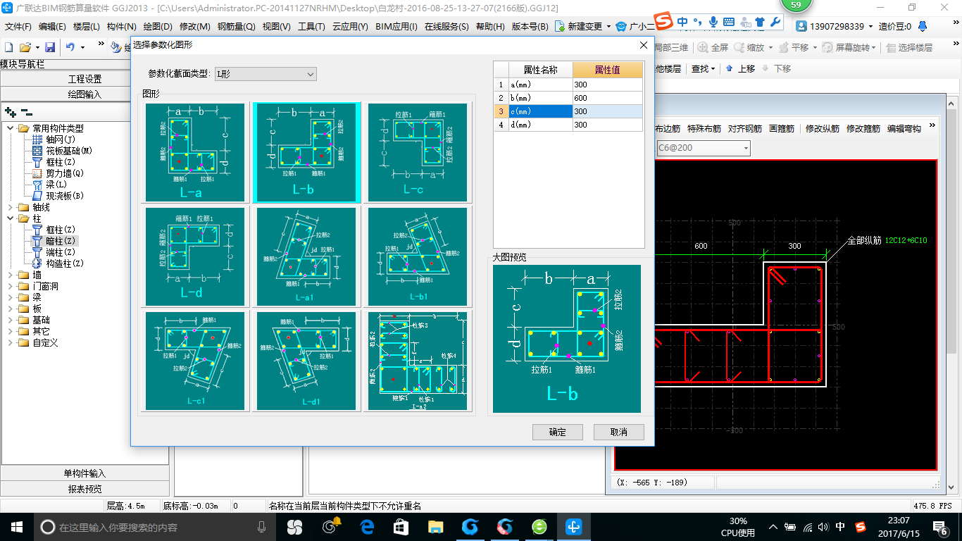This screenshot has height=541, width=962.
Task: Click the Sogou skin shirt icon
Action: click(759, 22)
